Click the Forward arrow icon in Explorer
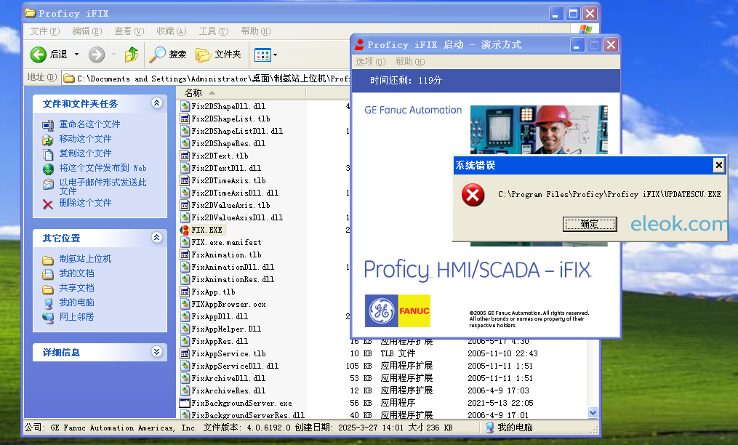The height and width of the screenshot is (445, 738). point(97,55)
